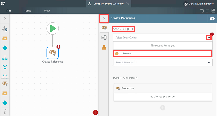Select the lower Email toolbox icon

click(5, 93)
